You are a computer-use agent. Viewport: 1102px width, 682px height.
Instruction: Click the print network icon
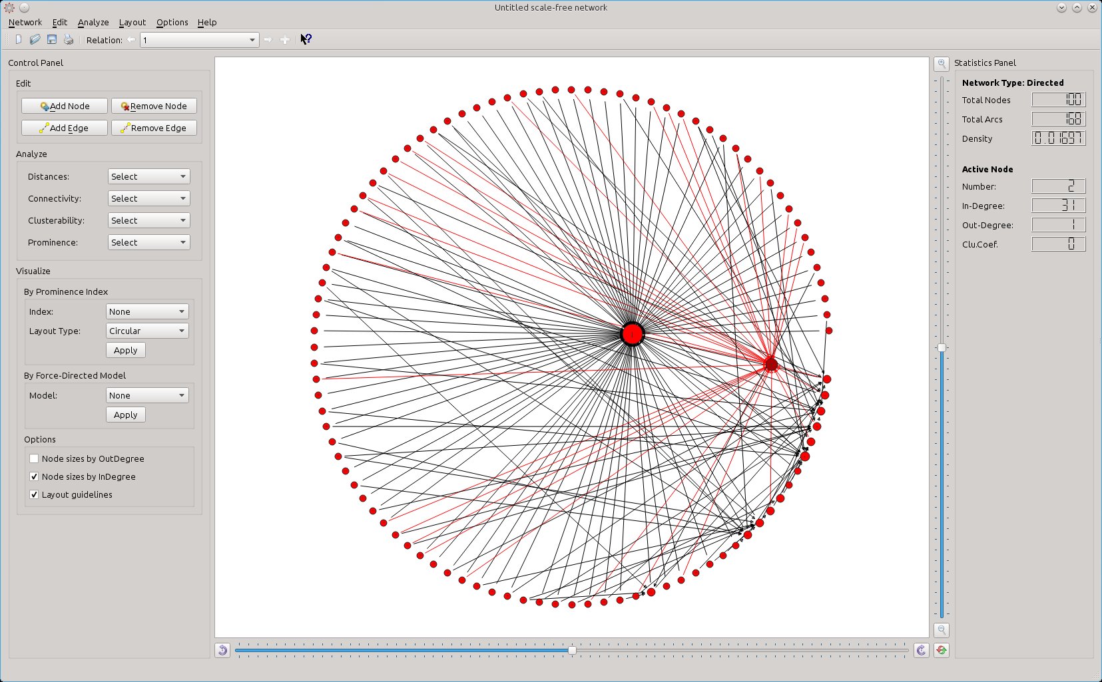(68, 40)
